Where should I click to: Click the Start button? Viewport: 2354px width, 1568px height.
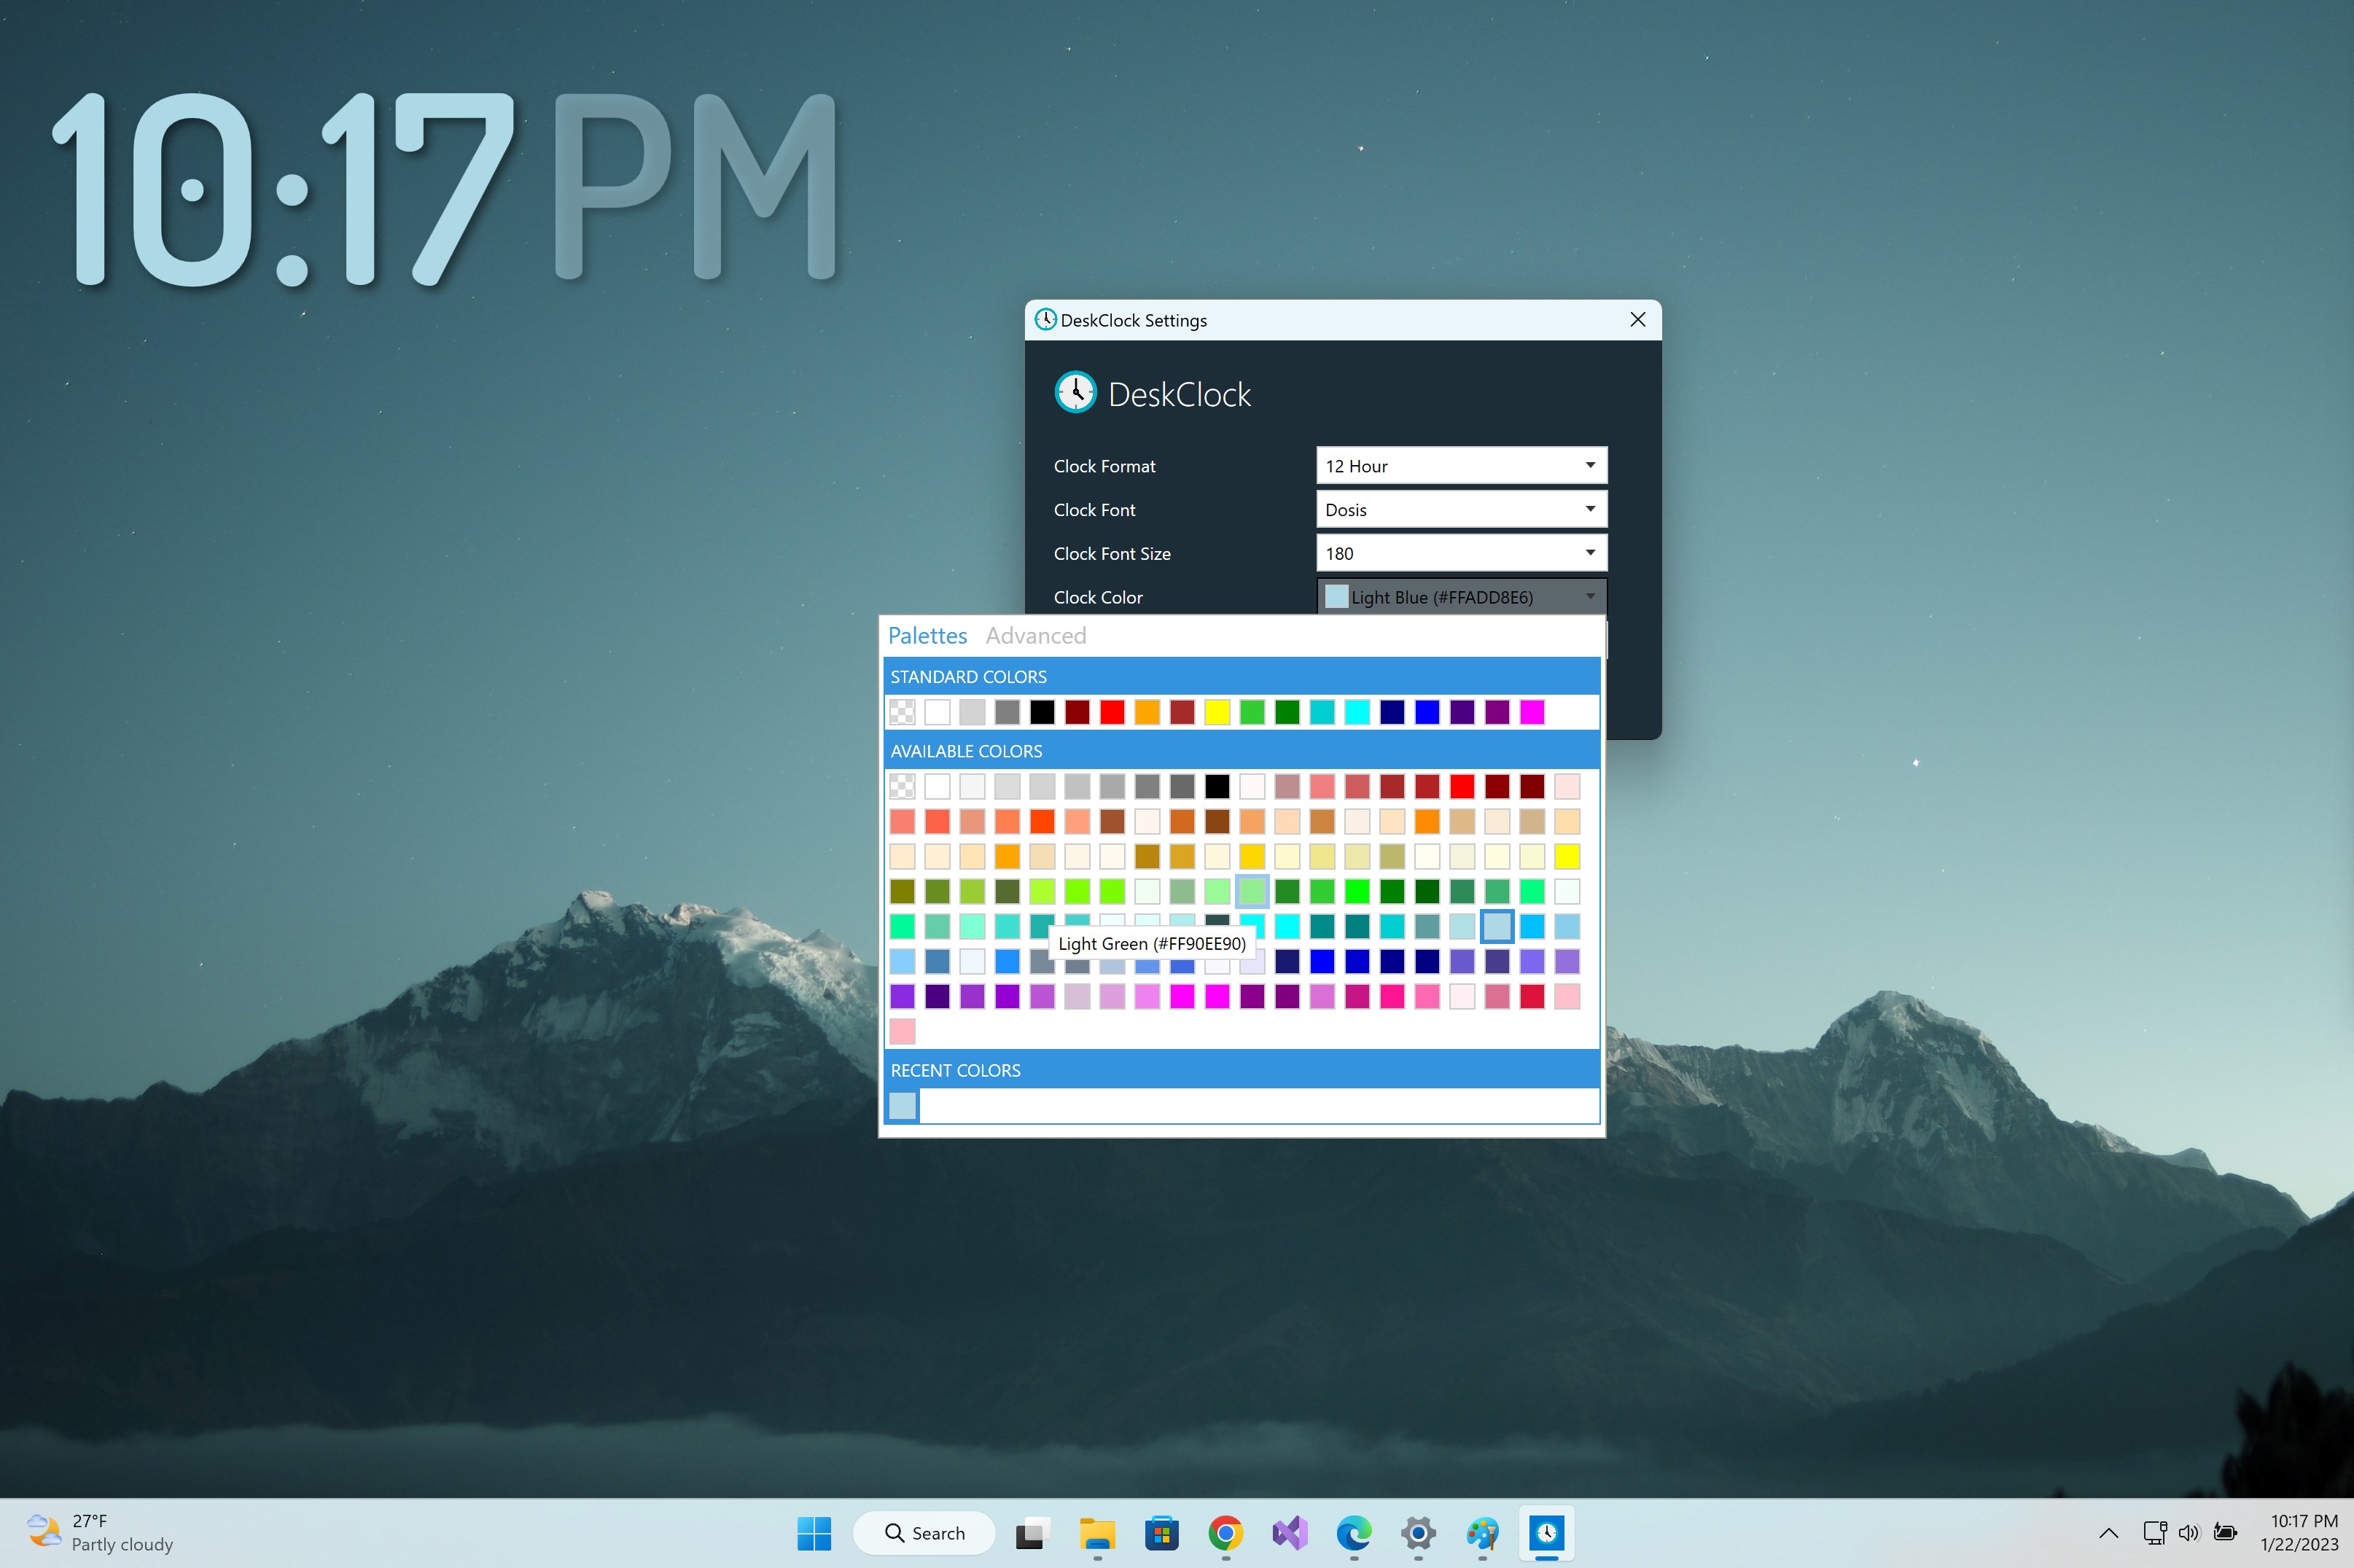[815, 1532]
